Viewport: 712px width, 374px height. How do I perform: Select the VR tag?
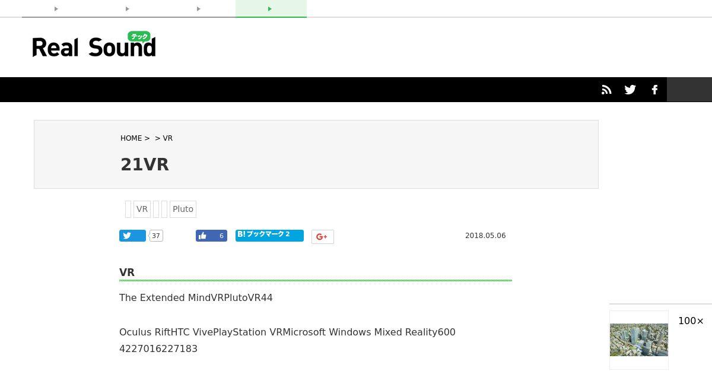point(142,209)
